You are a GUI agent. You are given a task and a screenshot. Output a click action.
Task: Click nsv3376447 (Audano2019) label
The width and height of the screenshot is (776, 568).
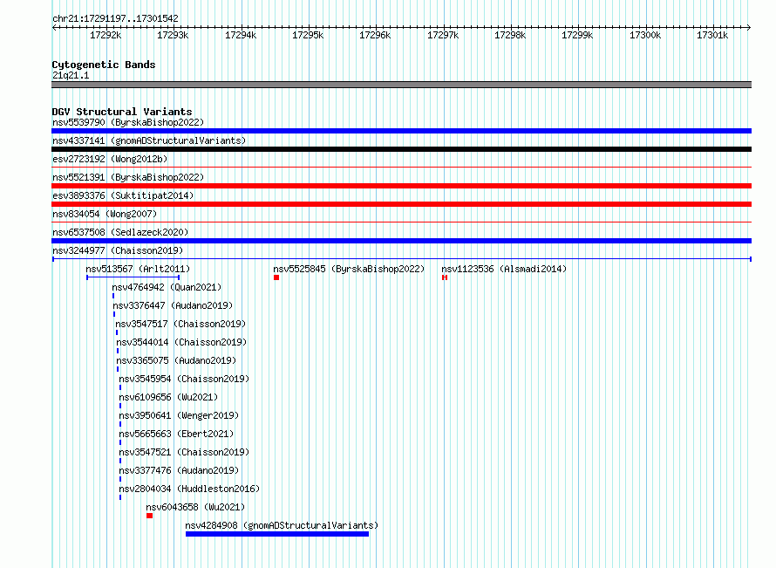pos(173,305)
